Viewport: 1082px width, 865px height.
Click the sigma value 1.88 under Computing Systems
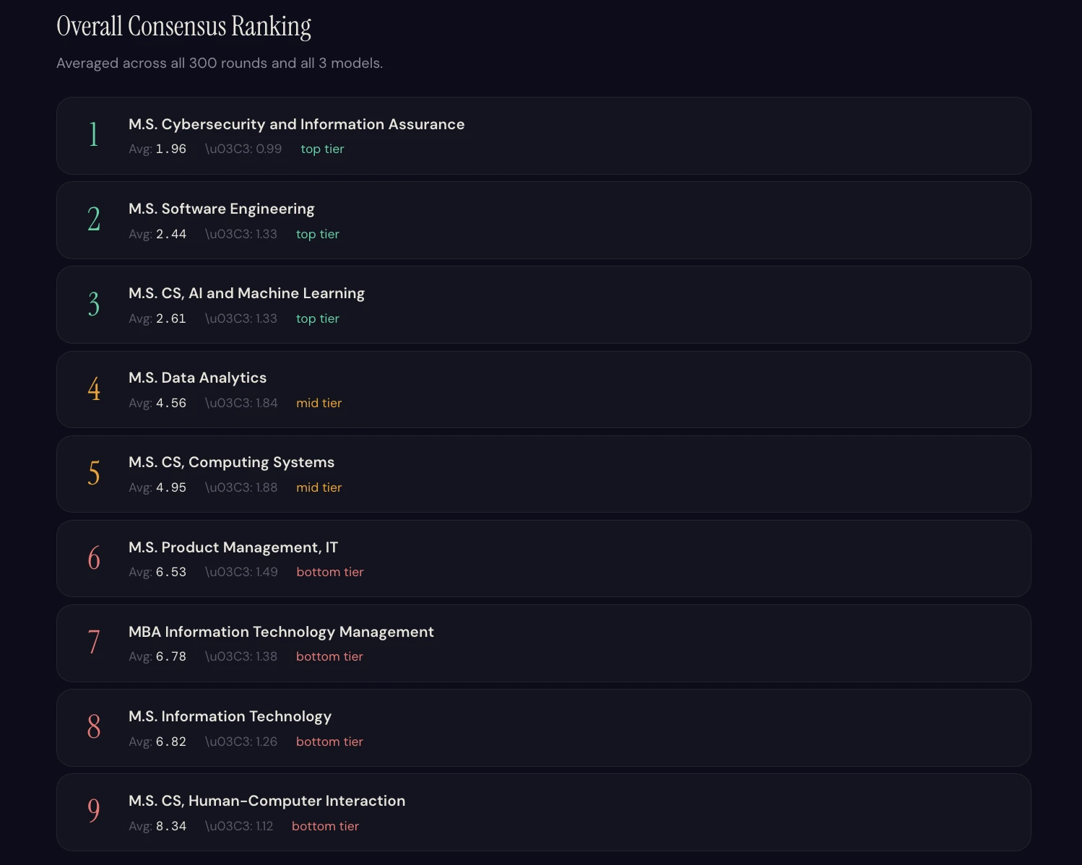click(266, 487)
